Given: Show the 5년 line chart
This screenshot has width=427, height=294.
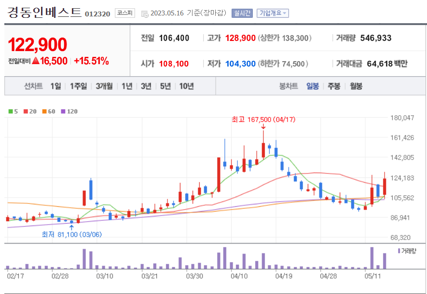Looking at the screenshot, I should click(x=165, y=86).
